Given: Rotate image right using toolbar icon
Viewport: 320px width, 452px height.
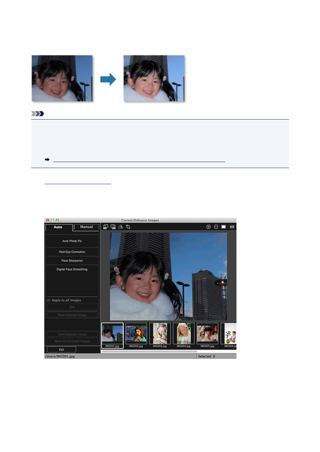Looking at the screenshot, I should [x=113, y=227].
